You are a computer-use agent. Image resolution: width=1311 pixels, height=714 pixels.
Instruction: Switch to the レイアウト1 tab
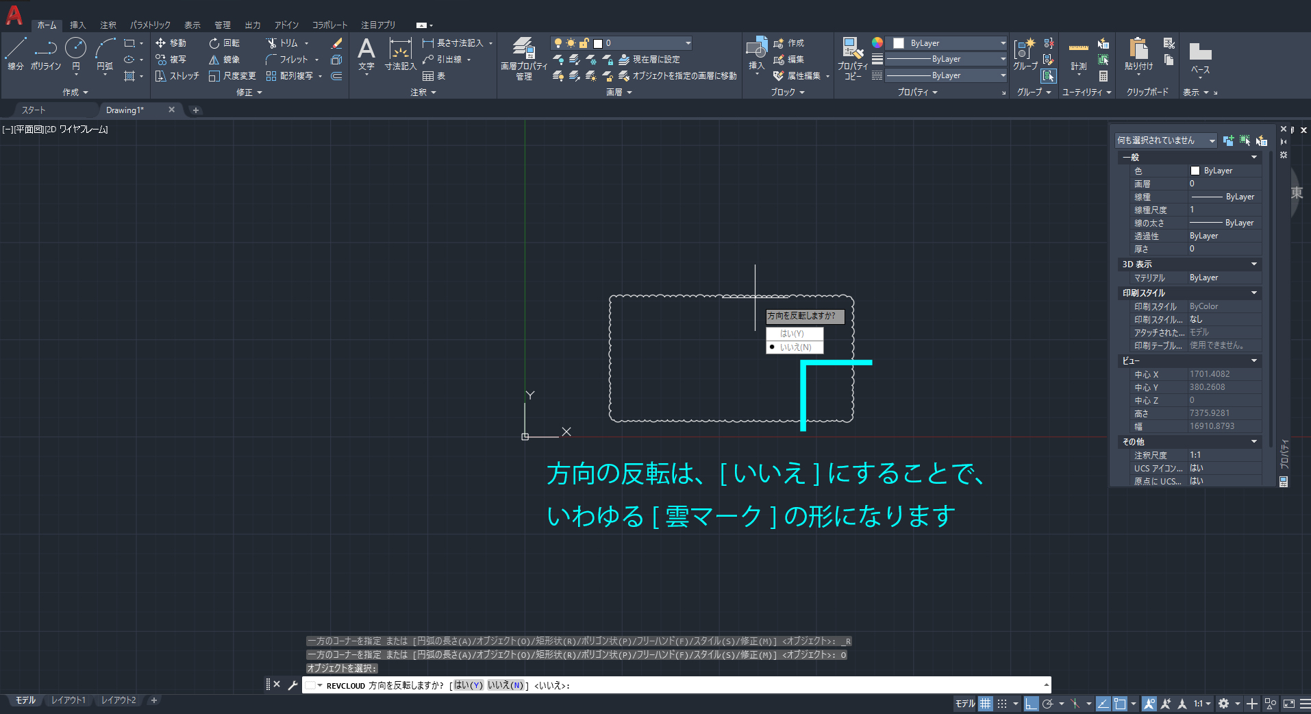(x=68, y=700)
